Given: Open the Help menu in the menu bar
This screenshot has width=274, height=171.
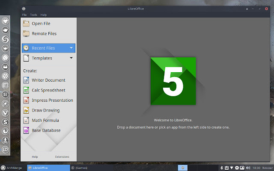Looking at the screenshot, I should [x=44, y=15].
